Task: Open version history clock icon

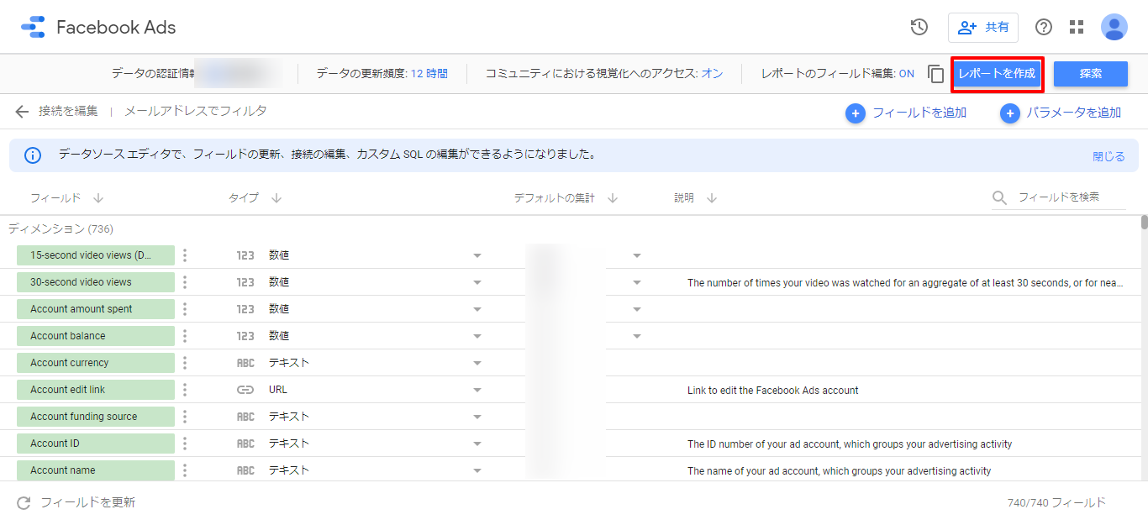Action: pyautogui.click(x=919, y=27)
